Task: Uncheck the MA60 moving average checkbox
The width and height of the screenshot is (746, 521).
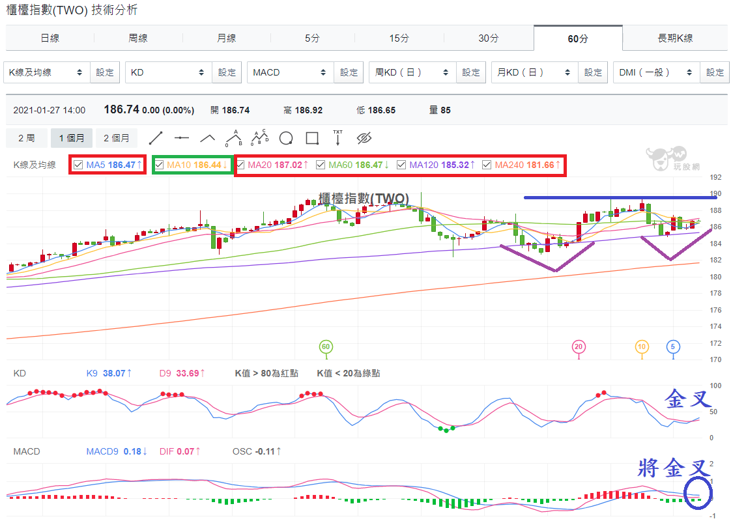Action: (321, 165)
